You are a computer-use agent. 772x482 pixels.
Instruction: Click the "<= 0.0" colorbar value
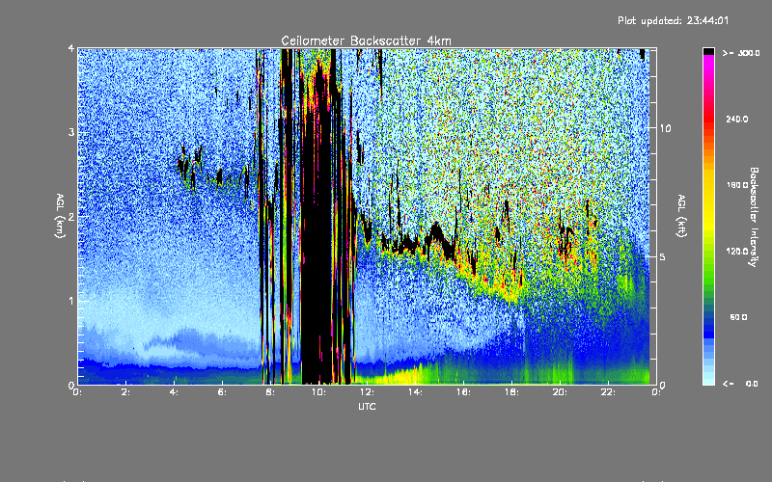[740, 384]
